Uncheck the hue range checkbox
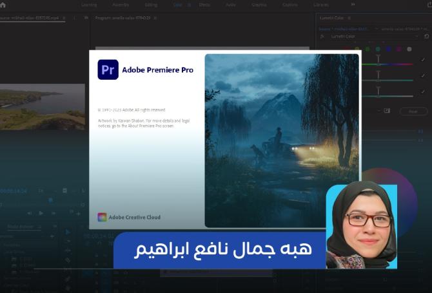 423,59
